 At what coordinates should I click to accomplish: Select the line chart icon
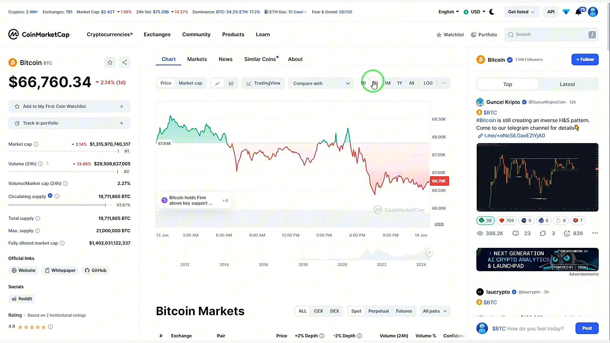point(218,83)
